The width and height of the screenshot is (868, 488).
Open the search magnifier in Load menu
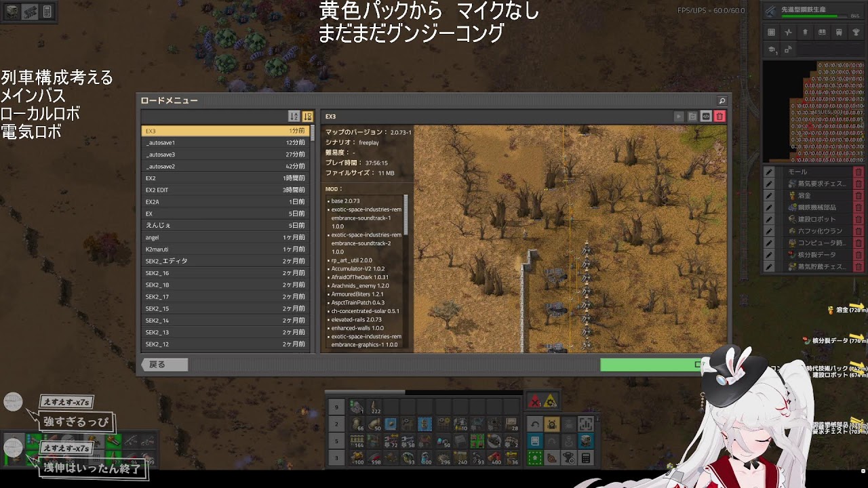(722, 101)
